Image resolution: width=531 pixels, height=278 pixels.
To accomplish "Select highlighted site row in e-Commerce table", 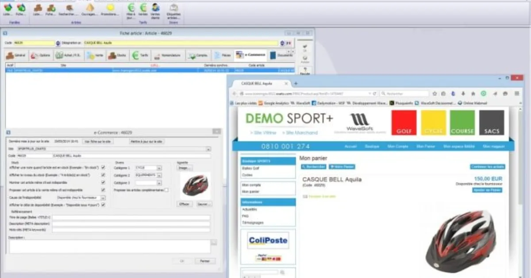I will (150, 70).
